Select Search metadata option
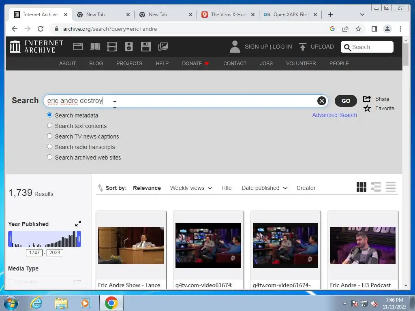The width and height of the screenshot is (415, 311). tap(49, 115)
